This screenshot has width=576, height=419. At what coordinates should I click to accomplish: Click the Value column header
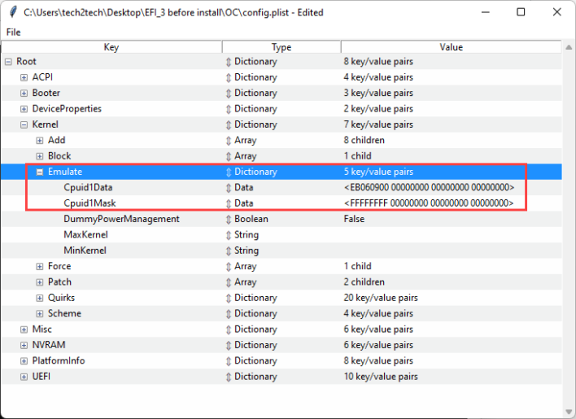point(451,47)
